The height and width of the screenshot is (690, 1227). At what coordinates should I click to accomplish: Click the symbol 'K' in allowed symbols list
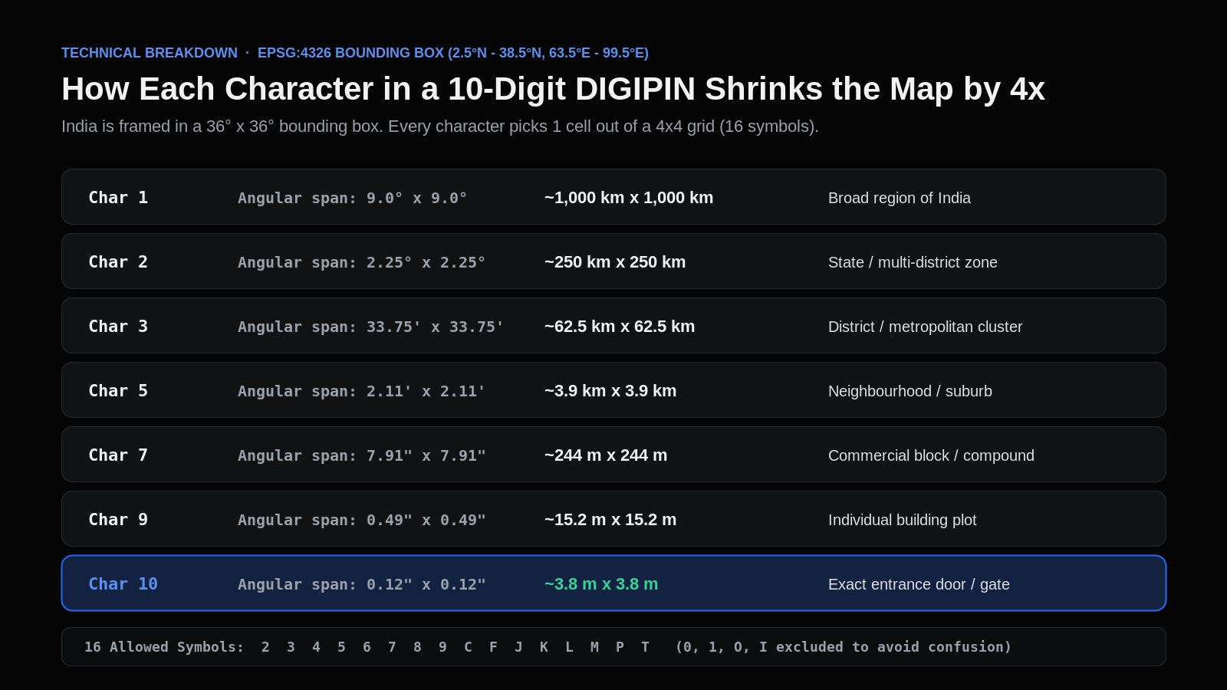(544, 647)
